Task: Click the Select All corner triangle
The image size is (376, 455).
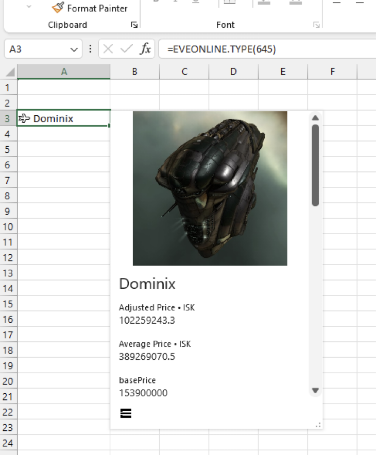Action: coord(10,72)
